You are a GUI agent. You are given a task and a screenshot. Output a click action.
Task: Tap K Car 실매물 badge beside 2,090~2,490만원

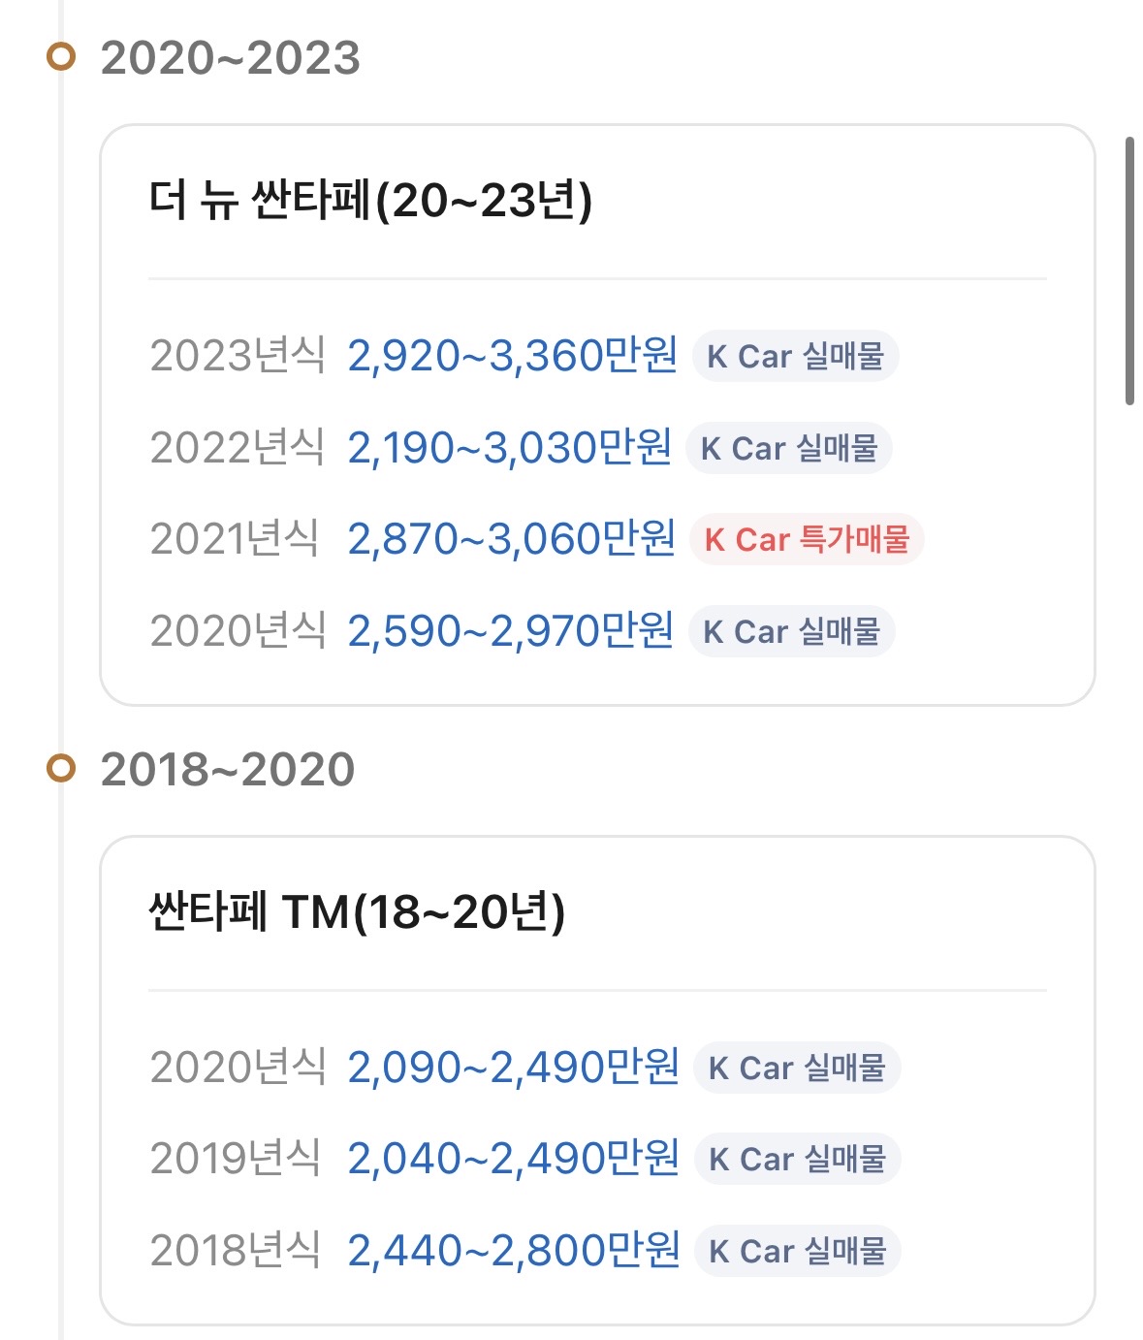point(797,1068)
